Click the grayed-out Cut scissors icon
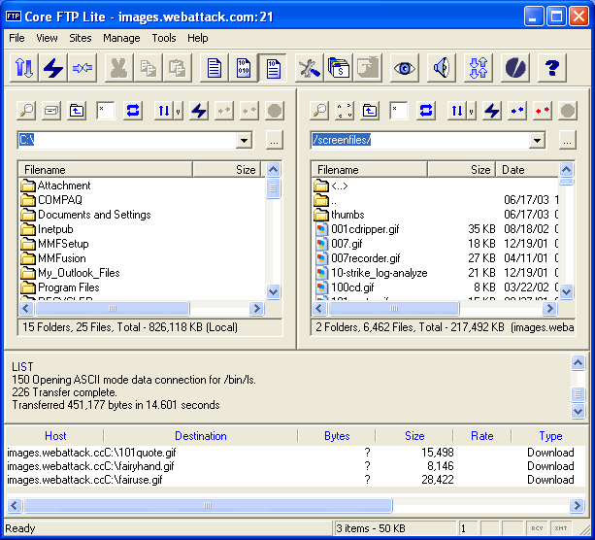 tap(118, 68)
